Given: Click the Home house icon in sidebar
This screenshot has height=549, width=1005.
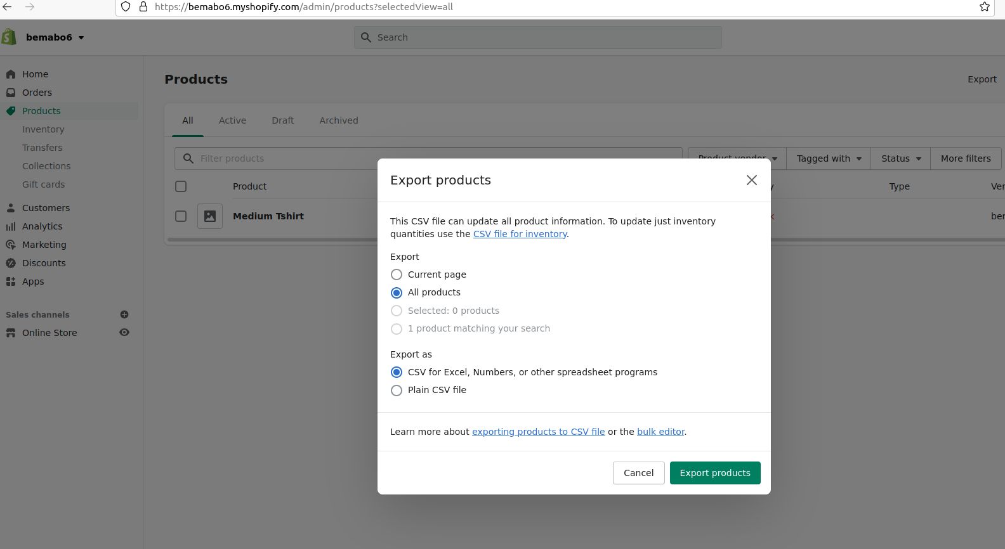Looking at the screenshot, I should (x=11, y=74).
